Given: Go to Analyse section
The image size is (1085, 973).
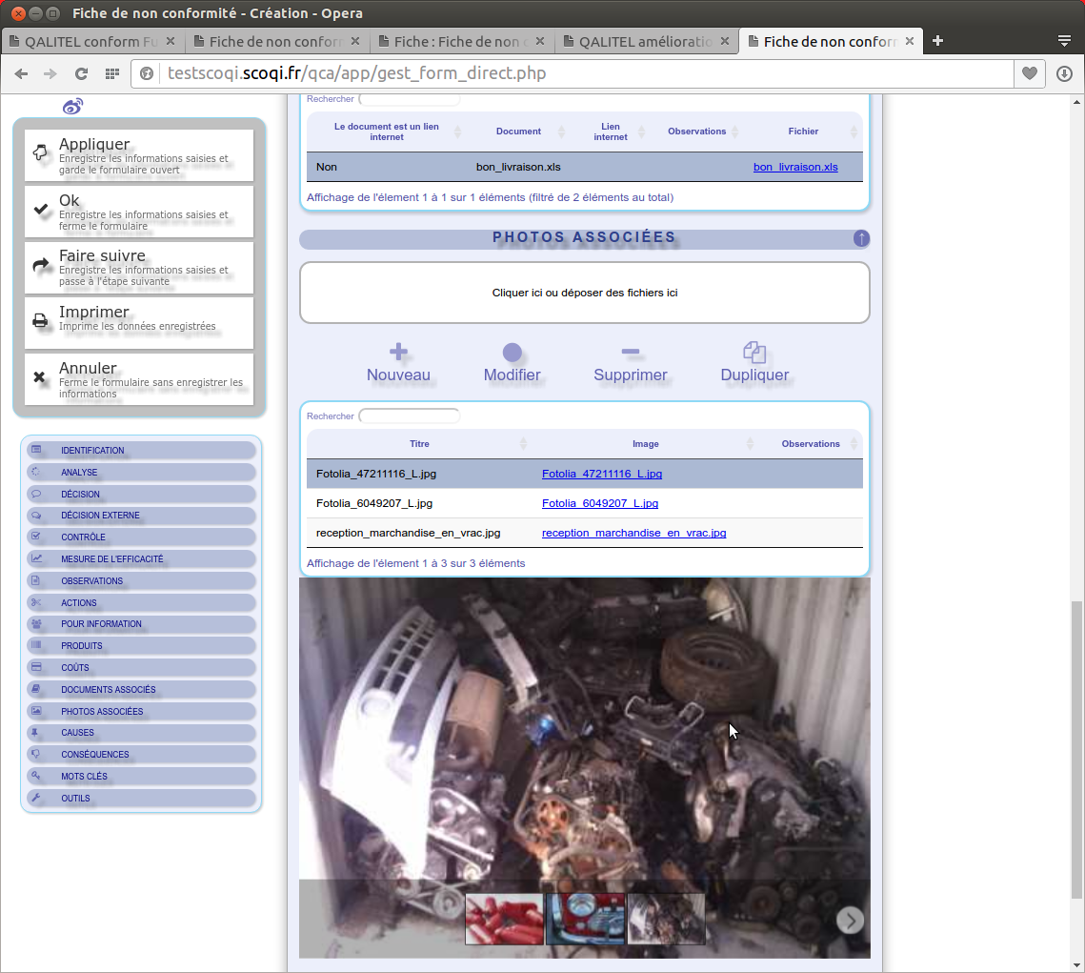Looking at the screenshot, I should (141, 472).
